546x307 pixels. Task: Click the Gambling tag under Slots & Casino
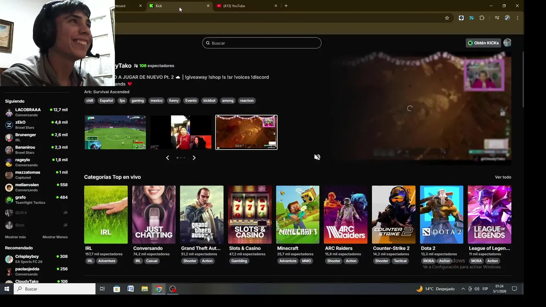coord(239,261)
